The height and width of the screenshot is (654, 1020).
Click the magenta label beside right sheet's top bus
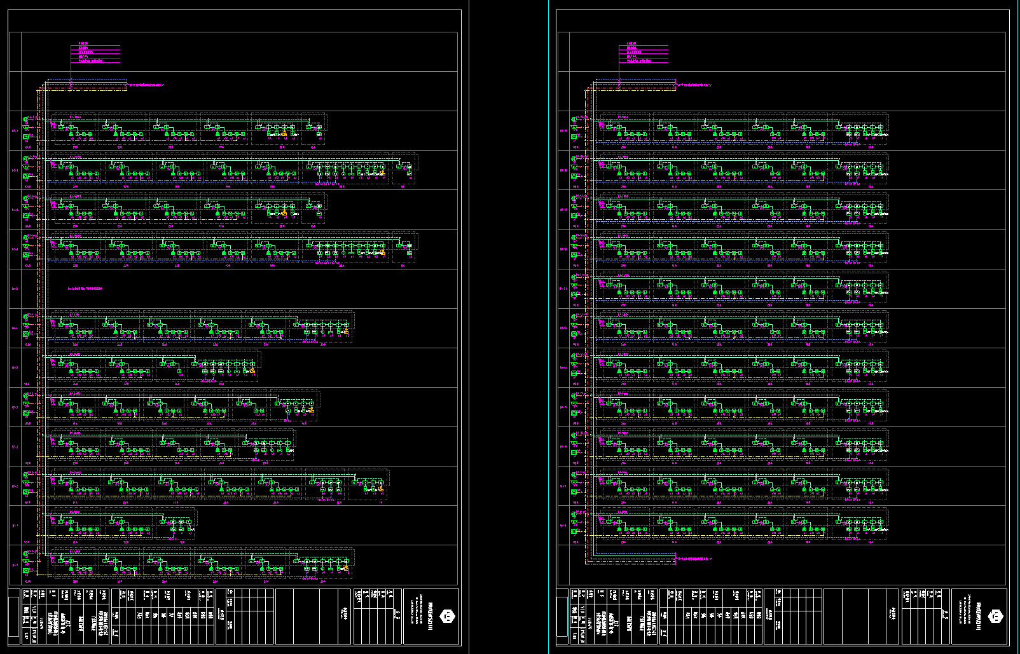pyautogui.click(x=694, y=84)
